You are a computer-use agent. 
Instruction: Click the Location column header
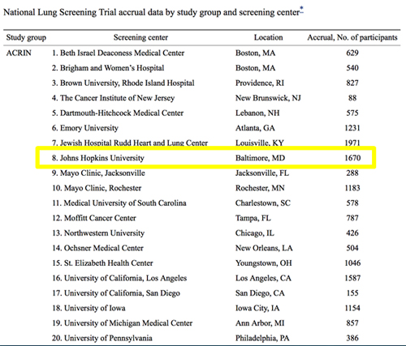(268, 37)
